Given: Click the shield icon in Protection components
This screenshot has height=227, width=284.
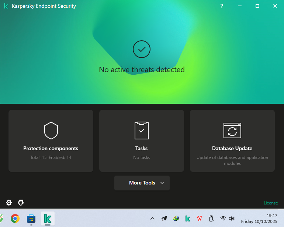Looking at the screenshot, I should 51,131.
